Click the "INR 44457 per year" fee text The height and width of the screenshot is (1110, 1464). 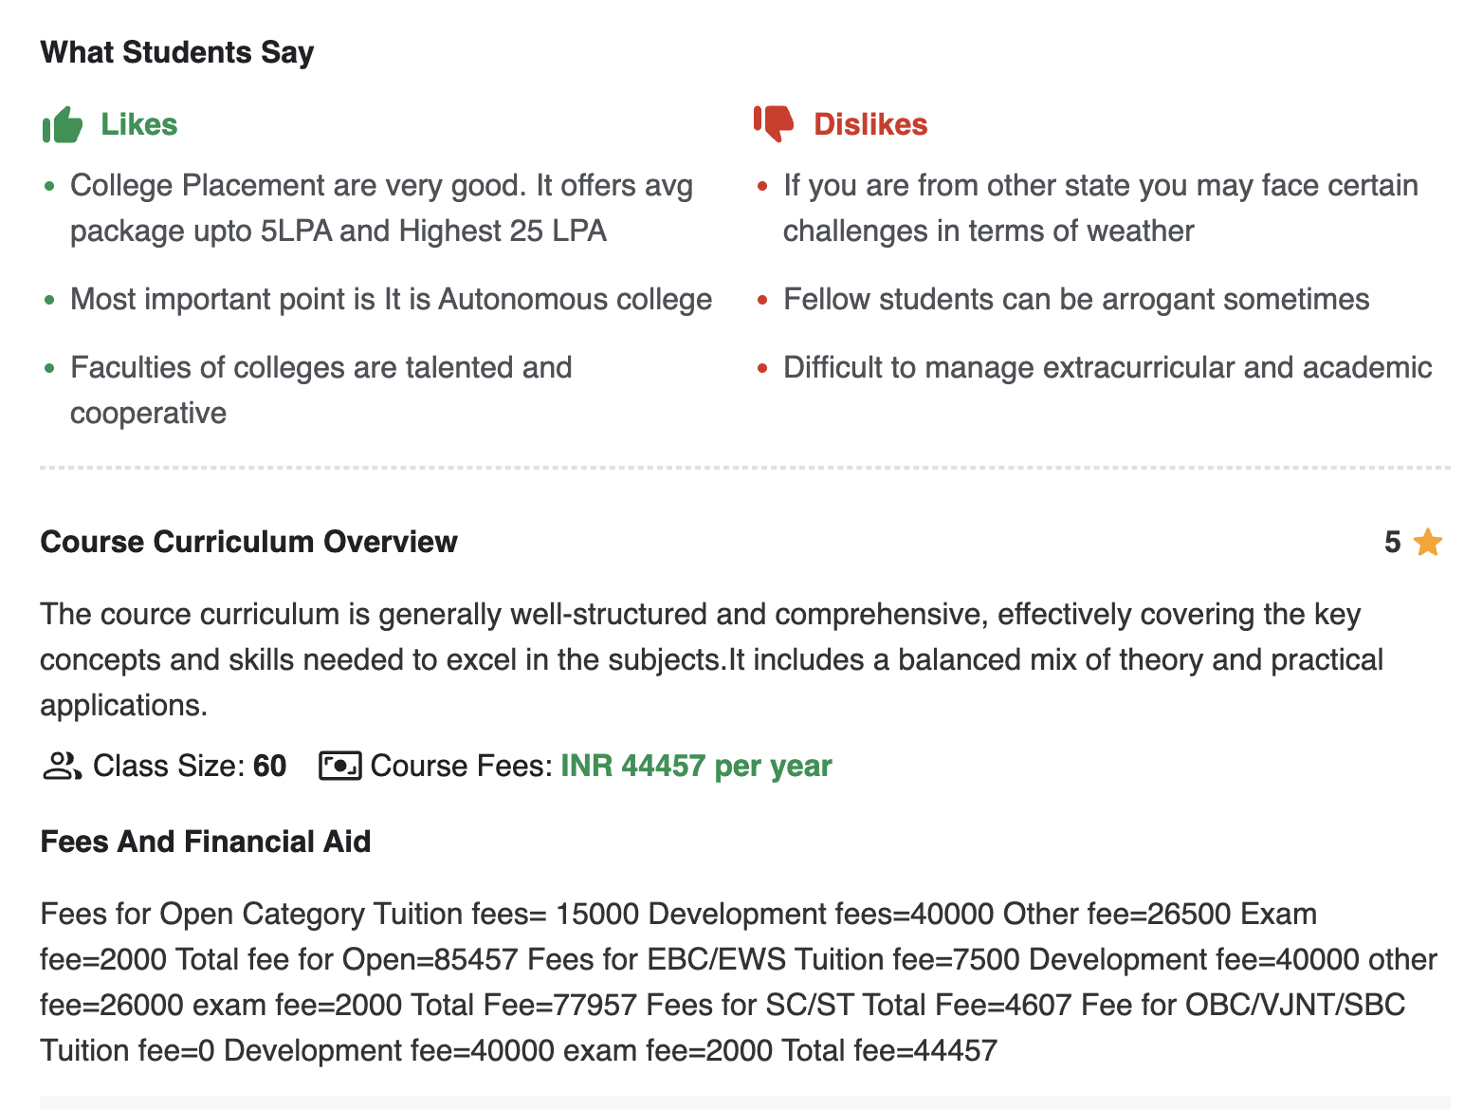tap(696, 766)
